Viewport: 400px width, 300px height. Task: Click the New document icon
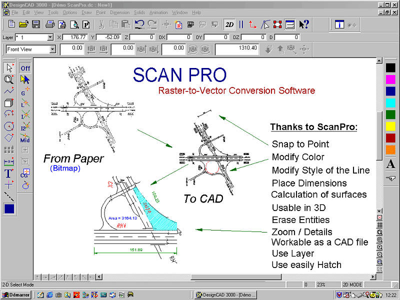(x=11, y=24)
